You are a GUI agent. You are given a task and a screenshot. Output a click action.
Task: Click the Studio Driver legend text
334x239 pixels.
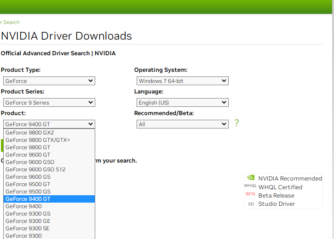(276, 204)
